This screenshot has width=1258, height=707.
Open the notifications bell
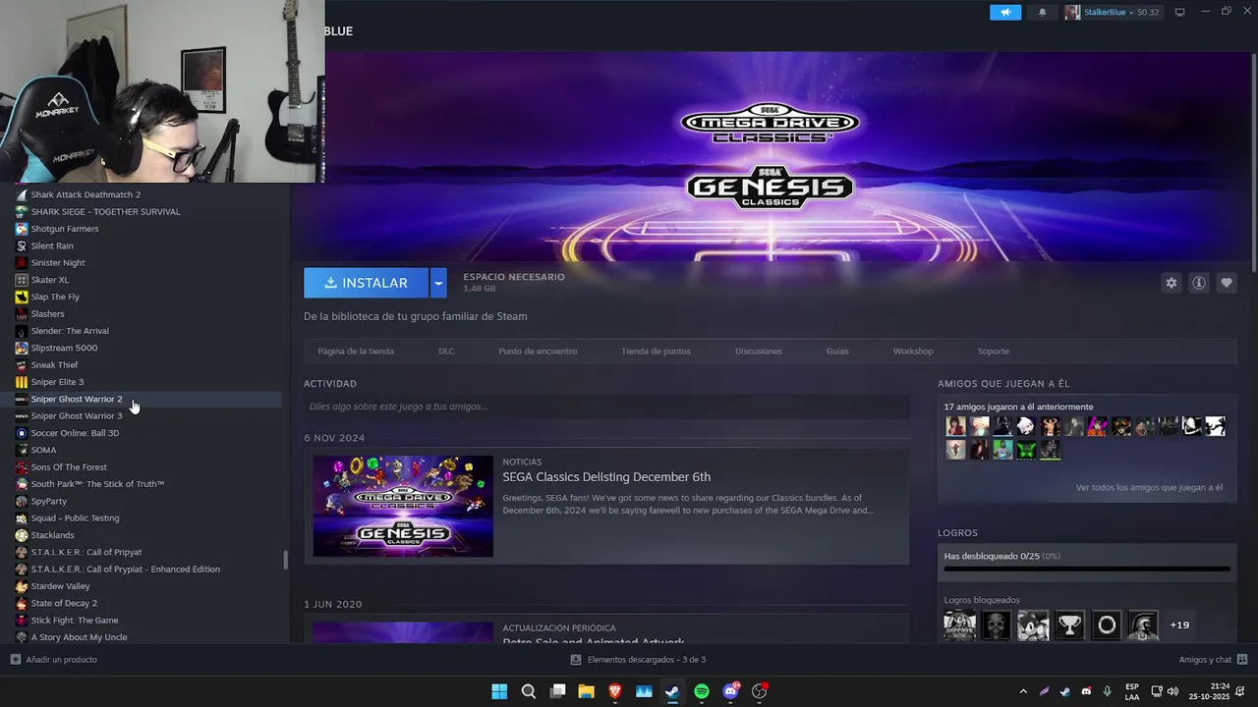tap(1042, 12)
